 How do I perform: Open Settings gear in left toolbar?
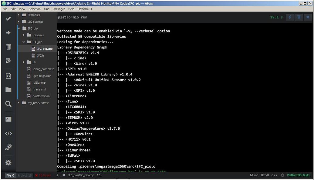tap(8, 162)
